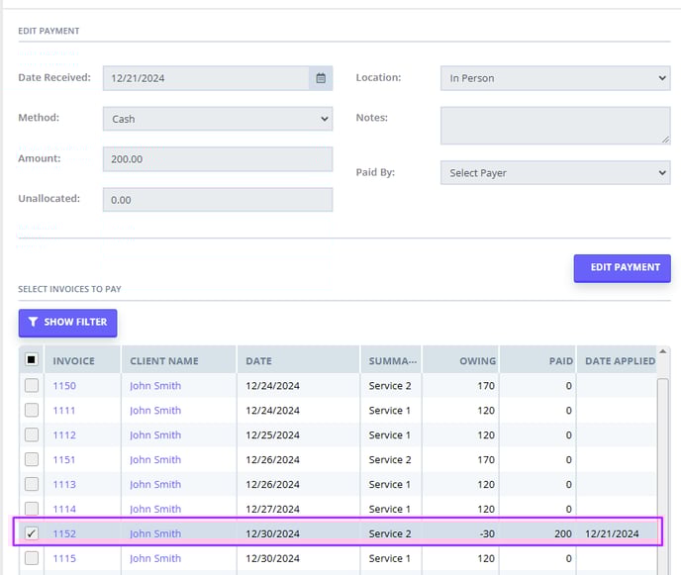Check the box for invoice 1114
Screen dimensions: 681x575
(32, 509)
